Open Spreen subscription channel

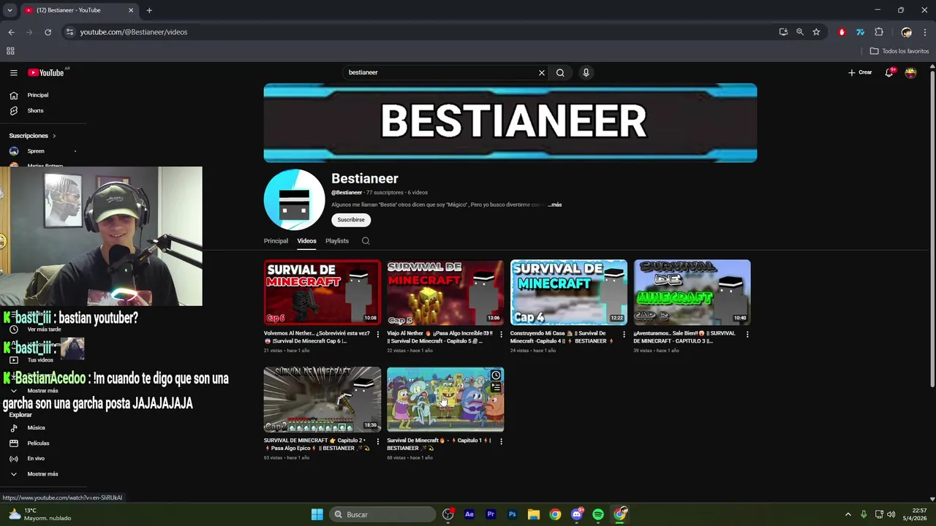36,151
